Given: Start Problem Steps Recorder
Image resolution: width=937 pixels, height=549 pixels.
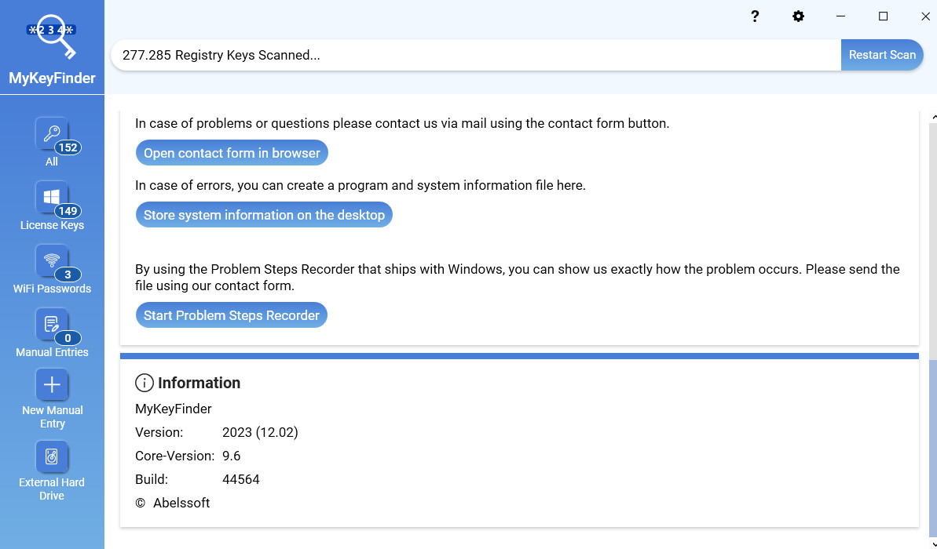Looking at the screenshot, I should click(231, 315).
